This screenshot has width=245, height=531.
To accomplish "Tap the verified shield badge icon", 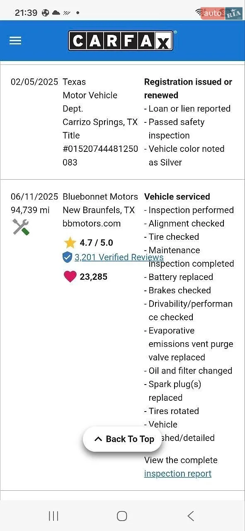I will click(x=67, y=257).
